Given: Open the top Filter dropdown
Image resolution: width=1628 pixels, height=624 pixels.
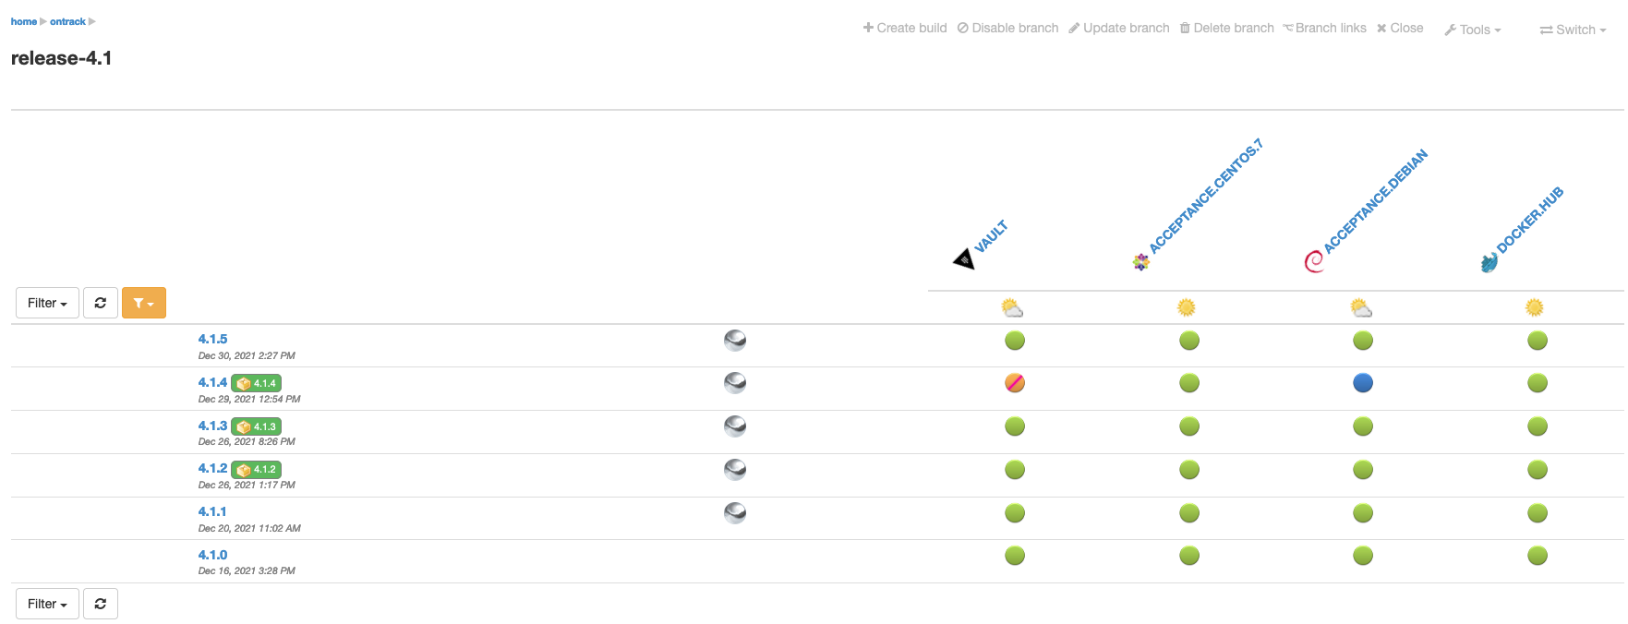Looking at the screenshot, I should pyautogui.click(x=47, y=303).
